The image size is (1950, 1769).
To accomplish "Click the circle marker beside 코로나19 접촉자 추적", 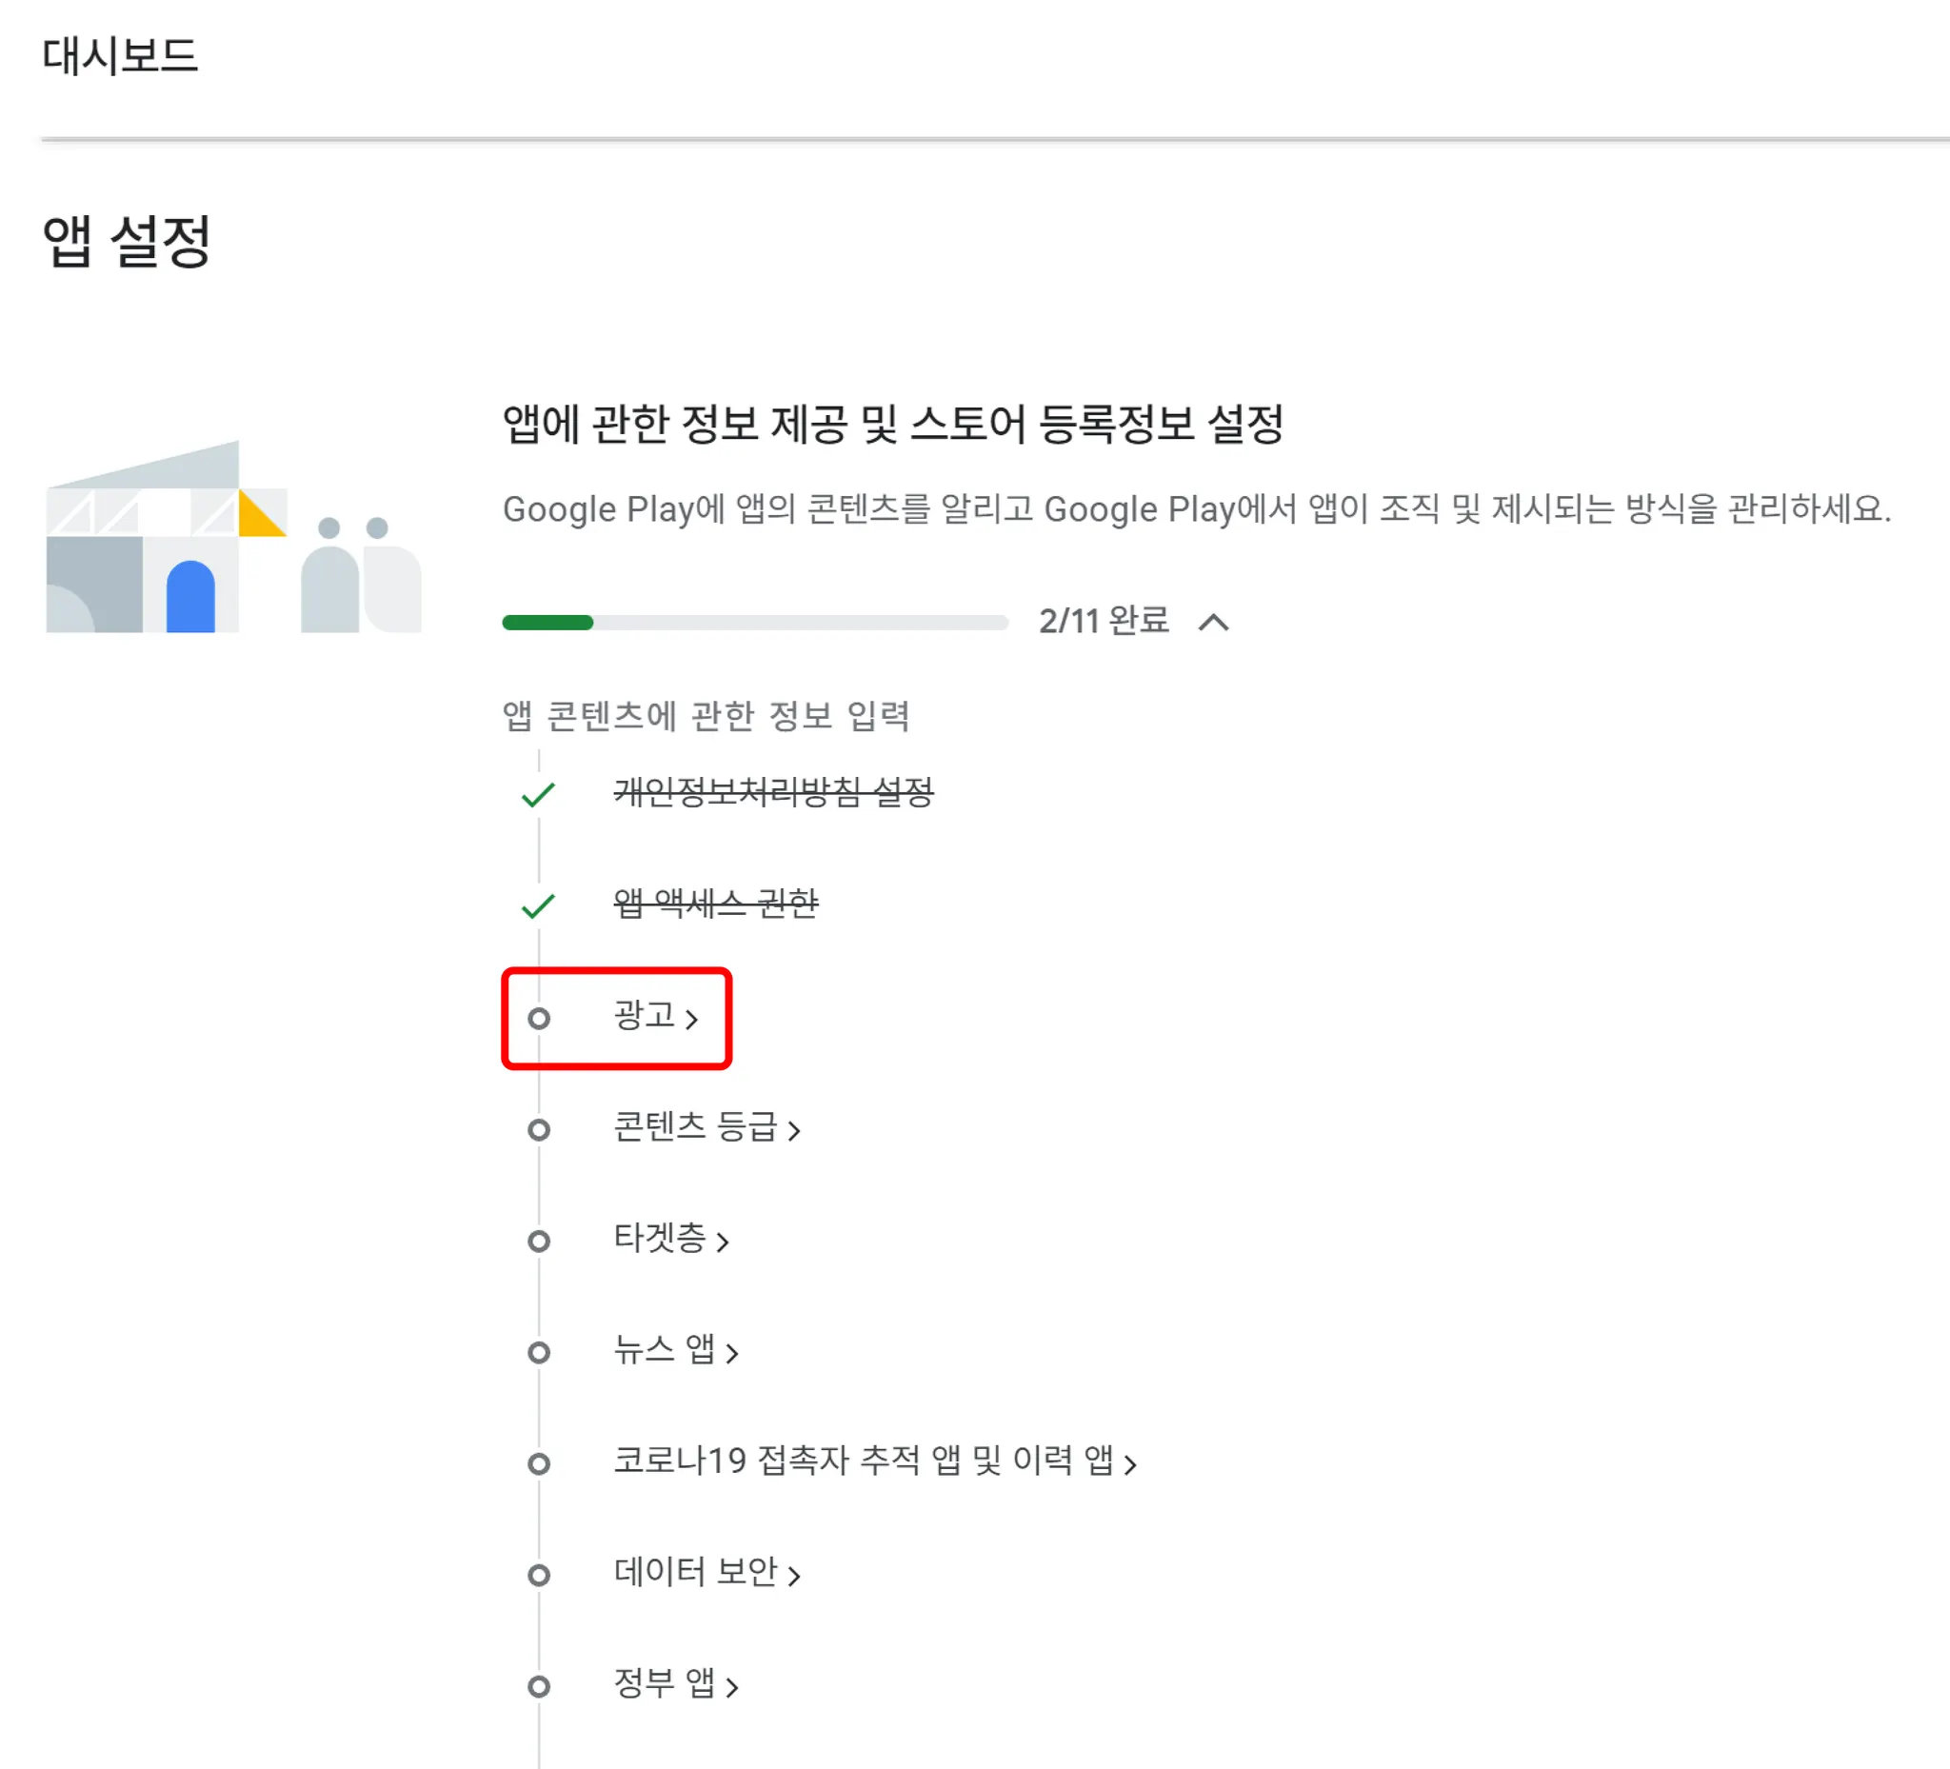I will pyautogui.click(x=539, y=1462).
